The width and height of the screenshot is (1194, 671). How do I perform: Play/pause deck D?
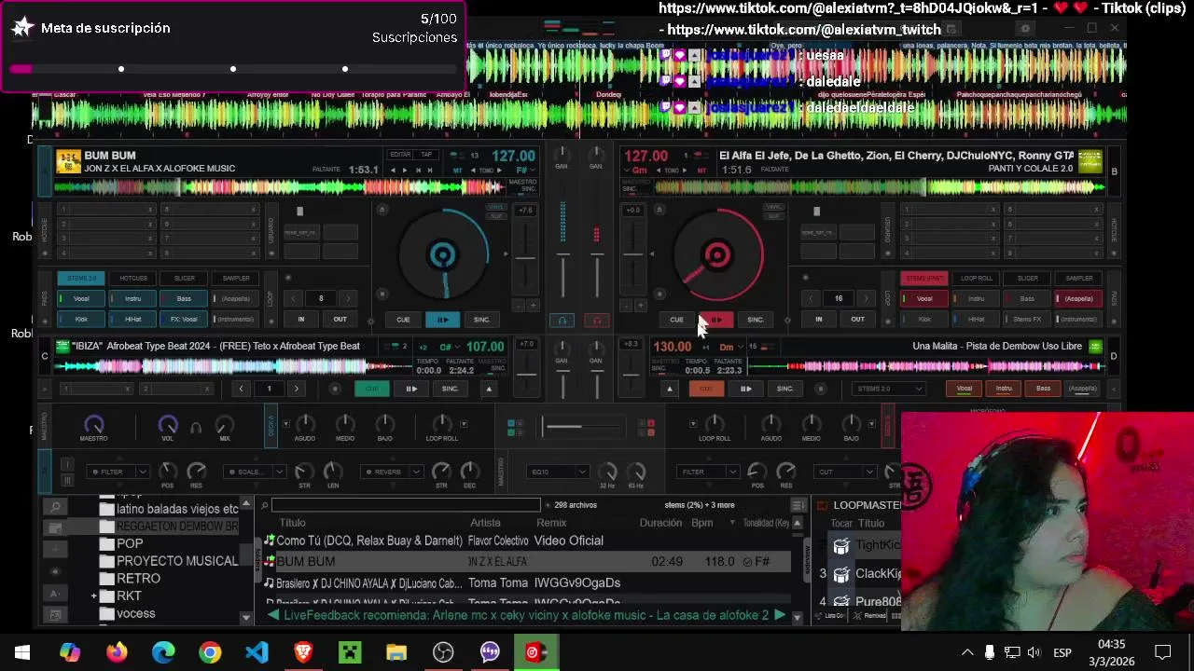(x=745, y=389)
